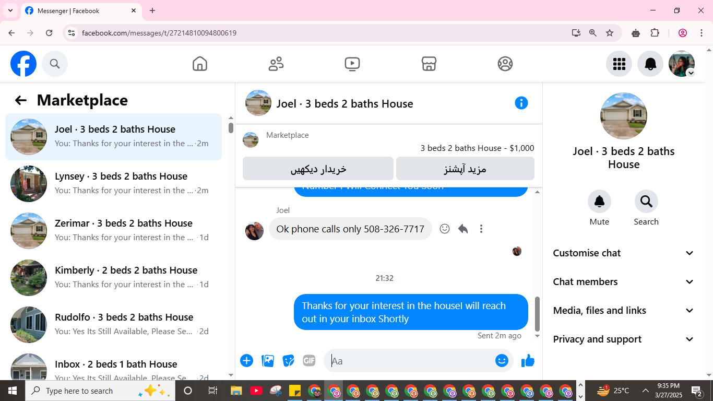The image size is (713, 401).
Task: Open the Chrome profile icon
Action: (683, 33)
